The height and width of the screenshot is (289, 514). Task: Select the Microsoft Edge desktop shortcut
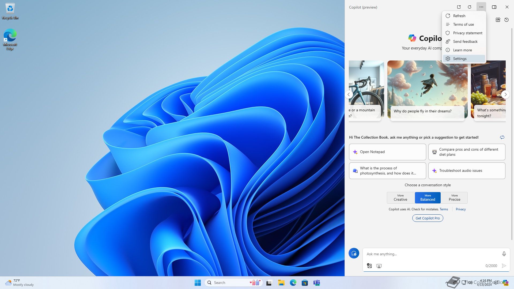(x=10, y=39)
